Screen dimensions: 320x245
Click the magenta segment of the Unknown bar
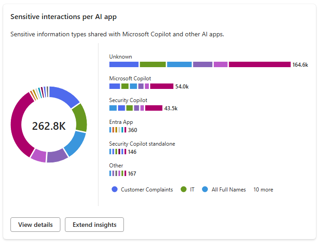(x=259, y=64)
